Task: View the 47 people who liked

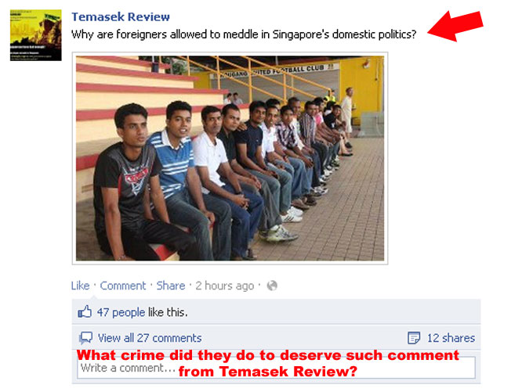Action: tap(121, 312)
